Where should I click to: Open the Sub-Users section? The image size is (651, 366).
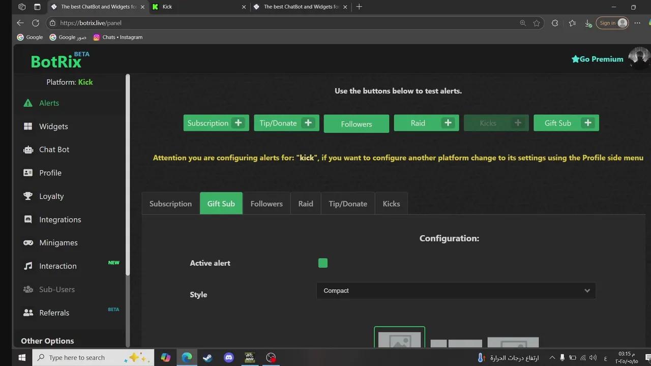pyautogui.click(x=56, y=289)
